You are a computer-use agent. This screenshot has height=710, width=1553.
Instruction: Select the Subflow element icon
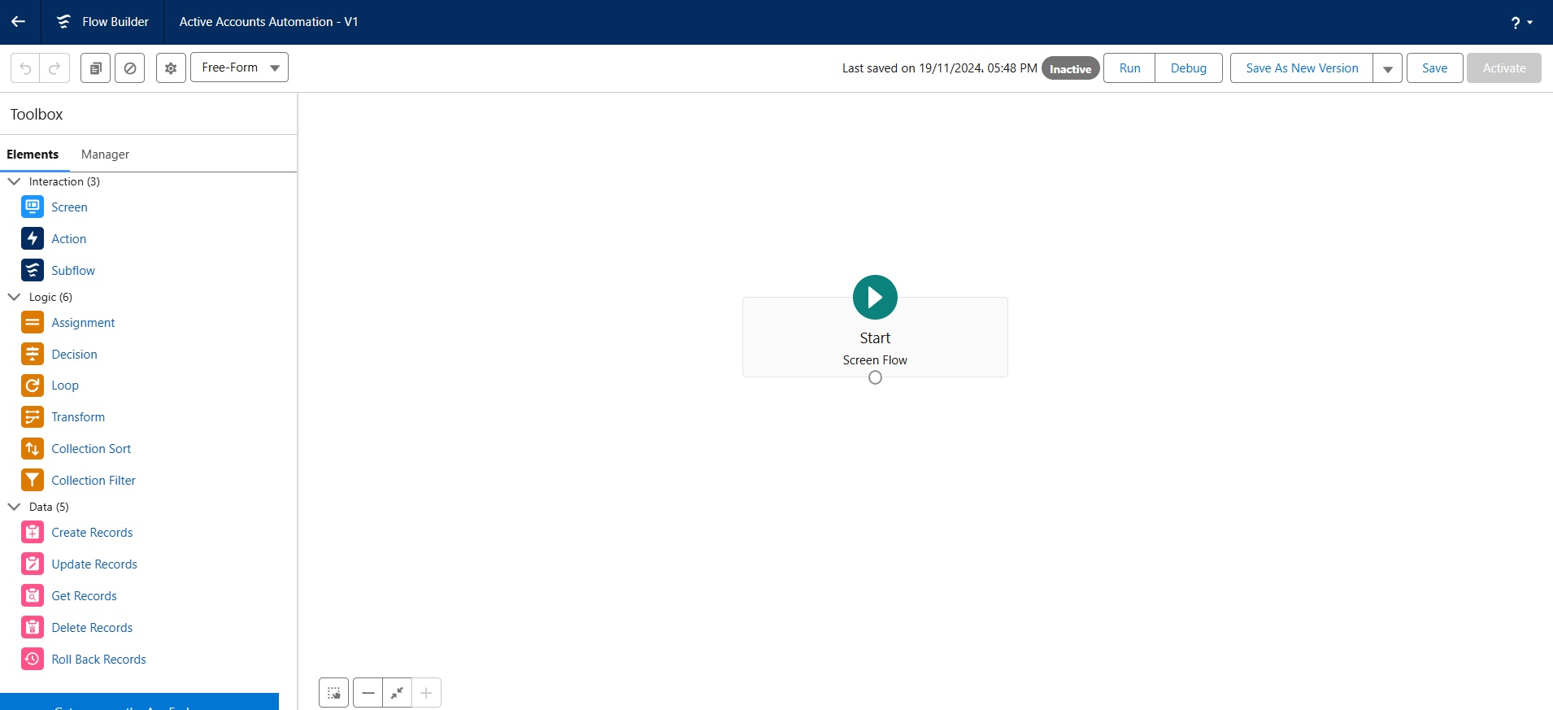pos(33,270)
